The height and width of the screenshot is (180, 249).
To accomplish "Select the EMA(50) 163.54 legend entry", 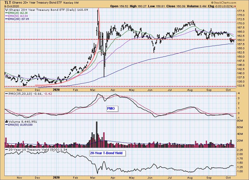I will 17,16.
